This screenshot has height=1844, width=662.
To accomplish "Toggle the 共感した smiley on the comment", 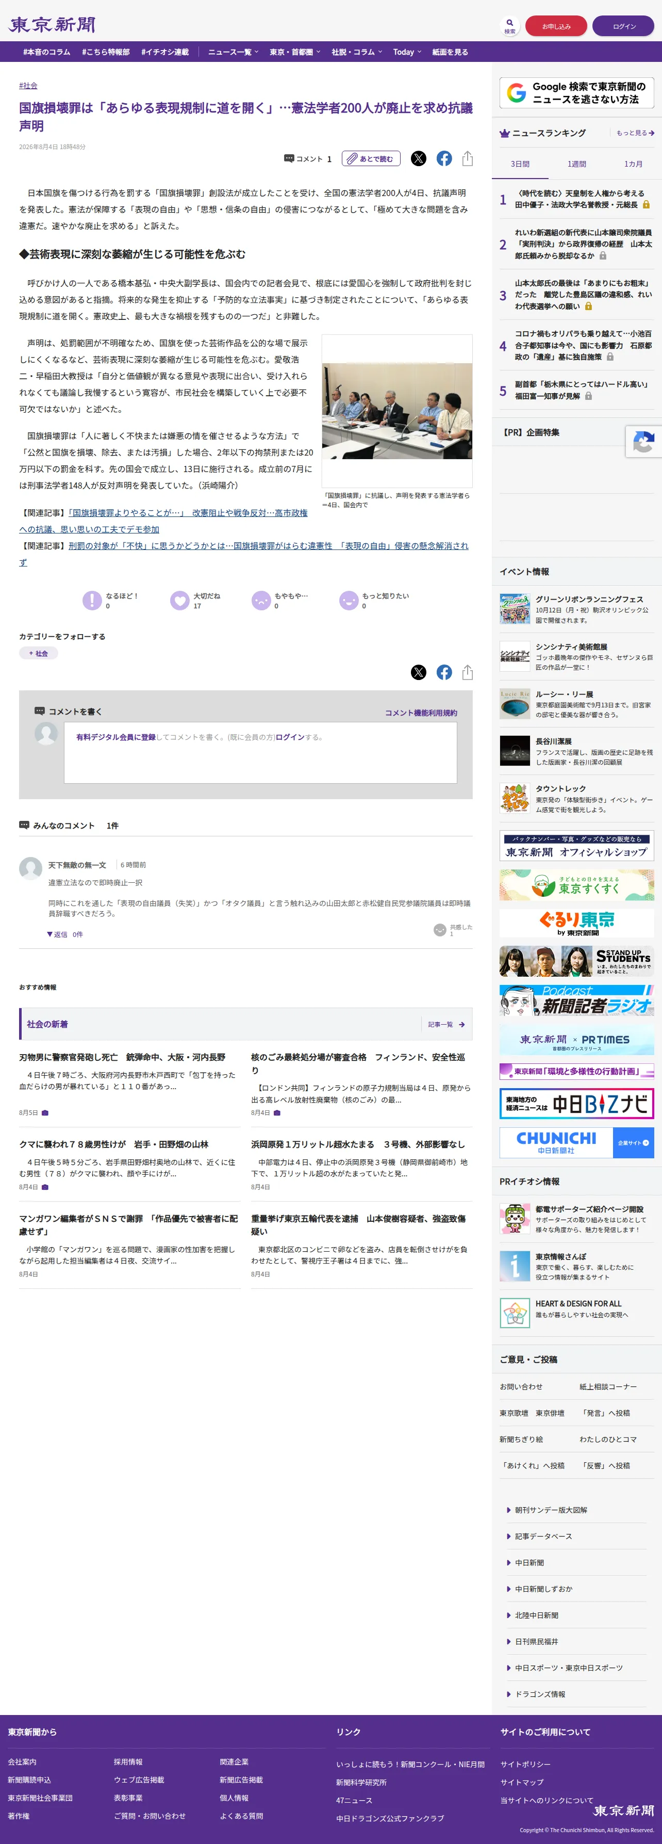I will (440, 929).
